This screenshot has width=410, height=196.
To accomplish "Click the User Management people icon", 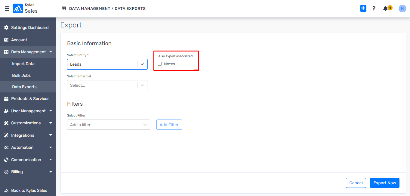I will [x=6, y=111].
